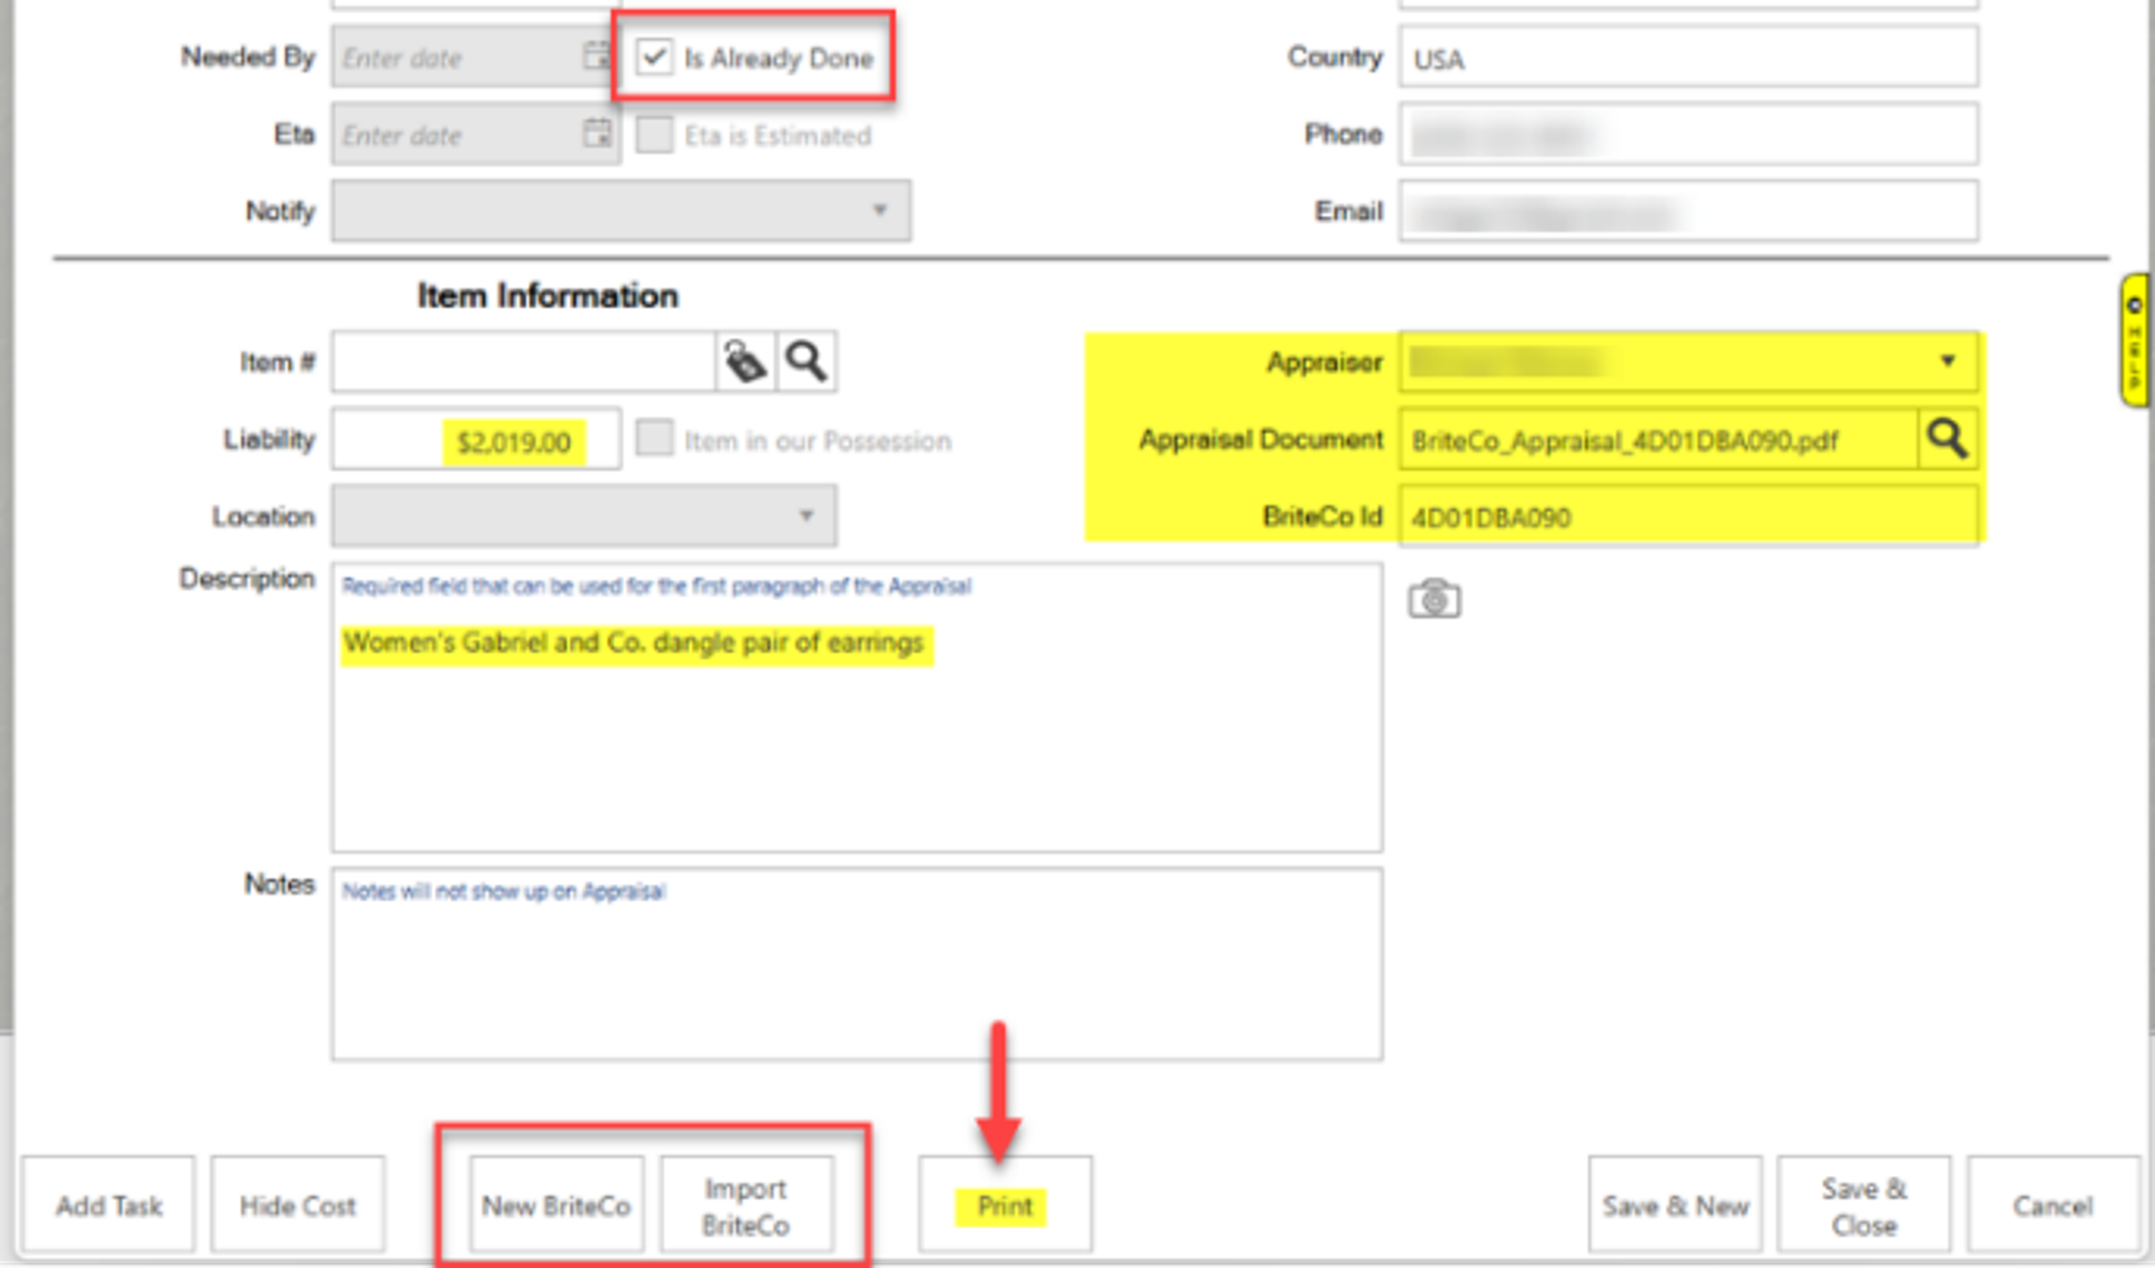Browse for Appraisal Document via magnifier icon
Image resolution: width=2155 pixels, height=1268 pixels.
pyautogui.click(x=1947, y=439)
